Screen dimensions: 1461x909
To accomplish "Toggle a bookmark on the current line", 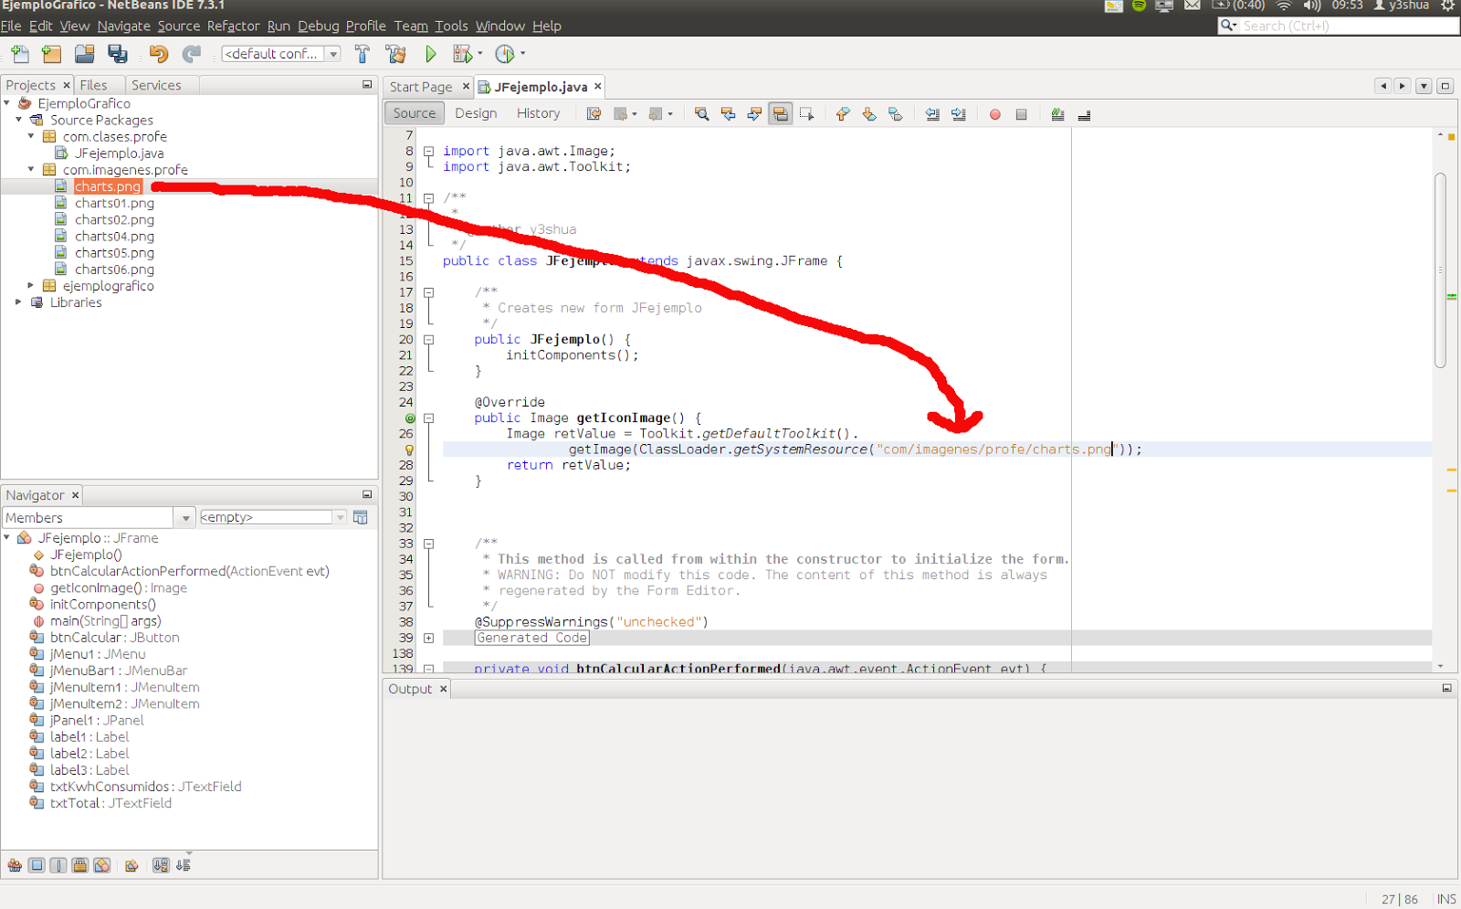I will click(x=896, y=113).
